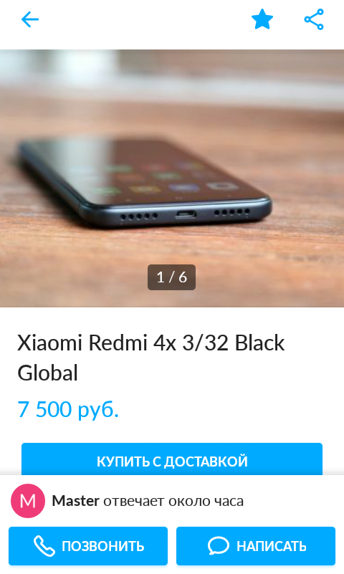This screenshot has width=344, height=574.
Task: Open the share icon
Action: [314, 19]
